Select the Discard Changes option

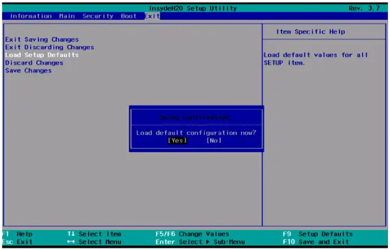click(x=34, y=63)
